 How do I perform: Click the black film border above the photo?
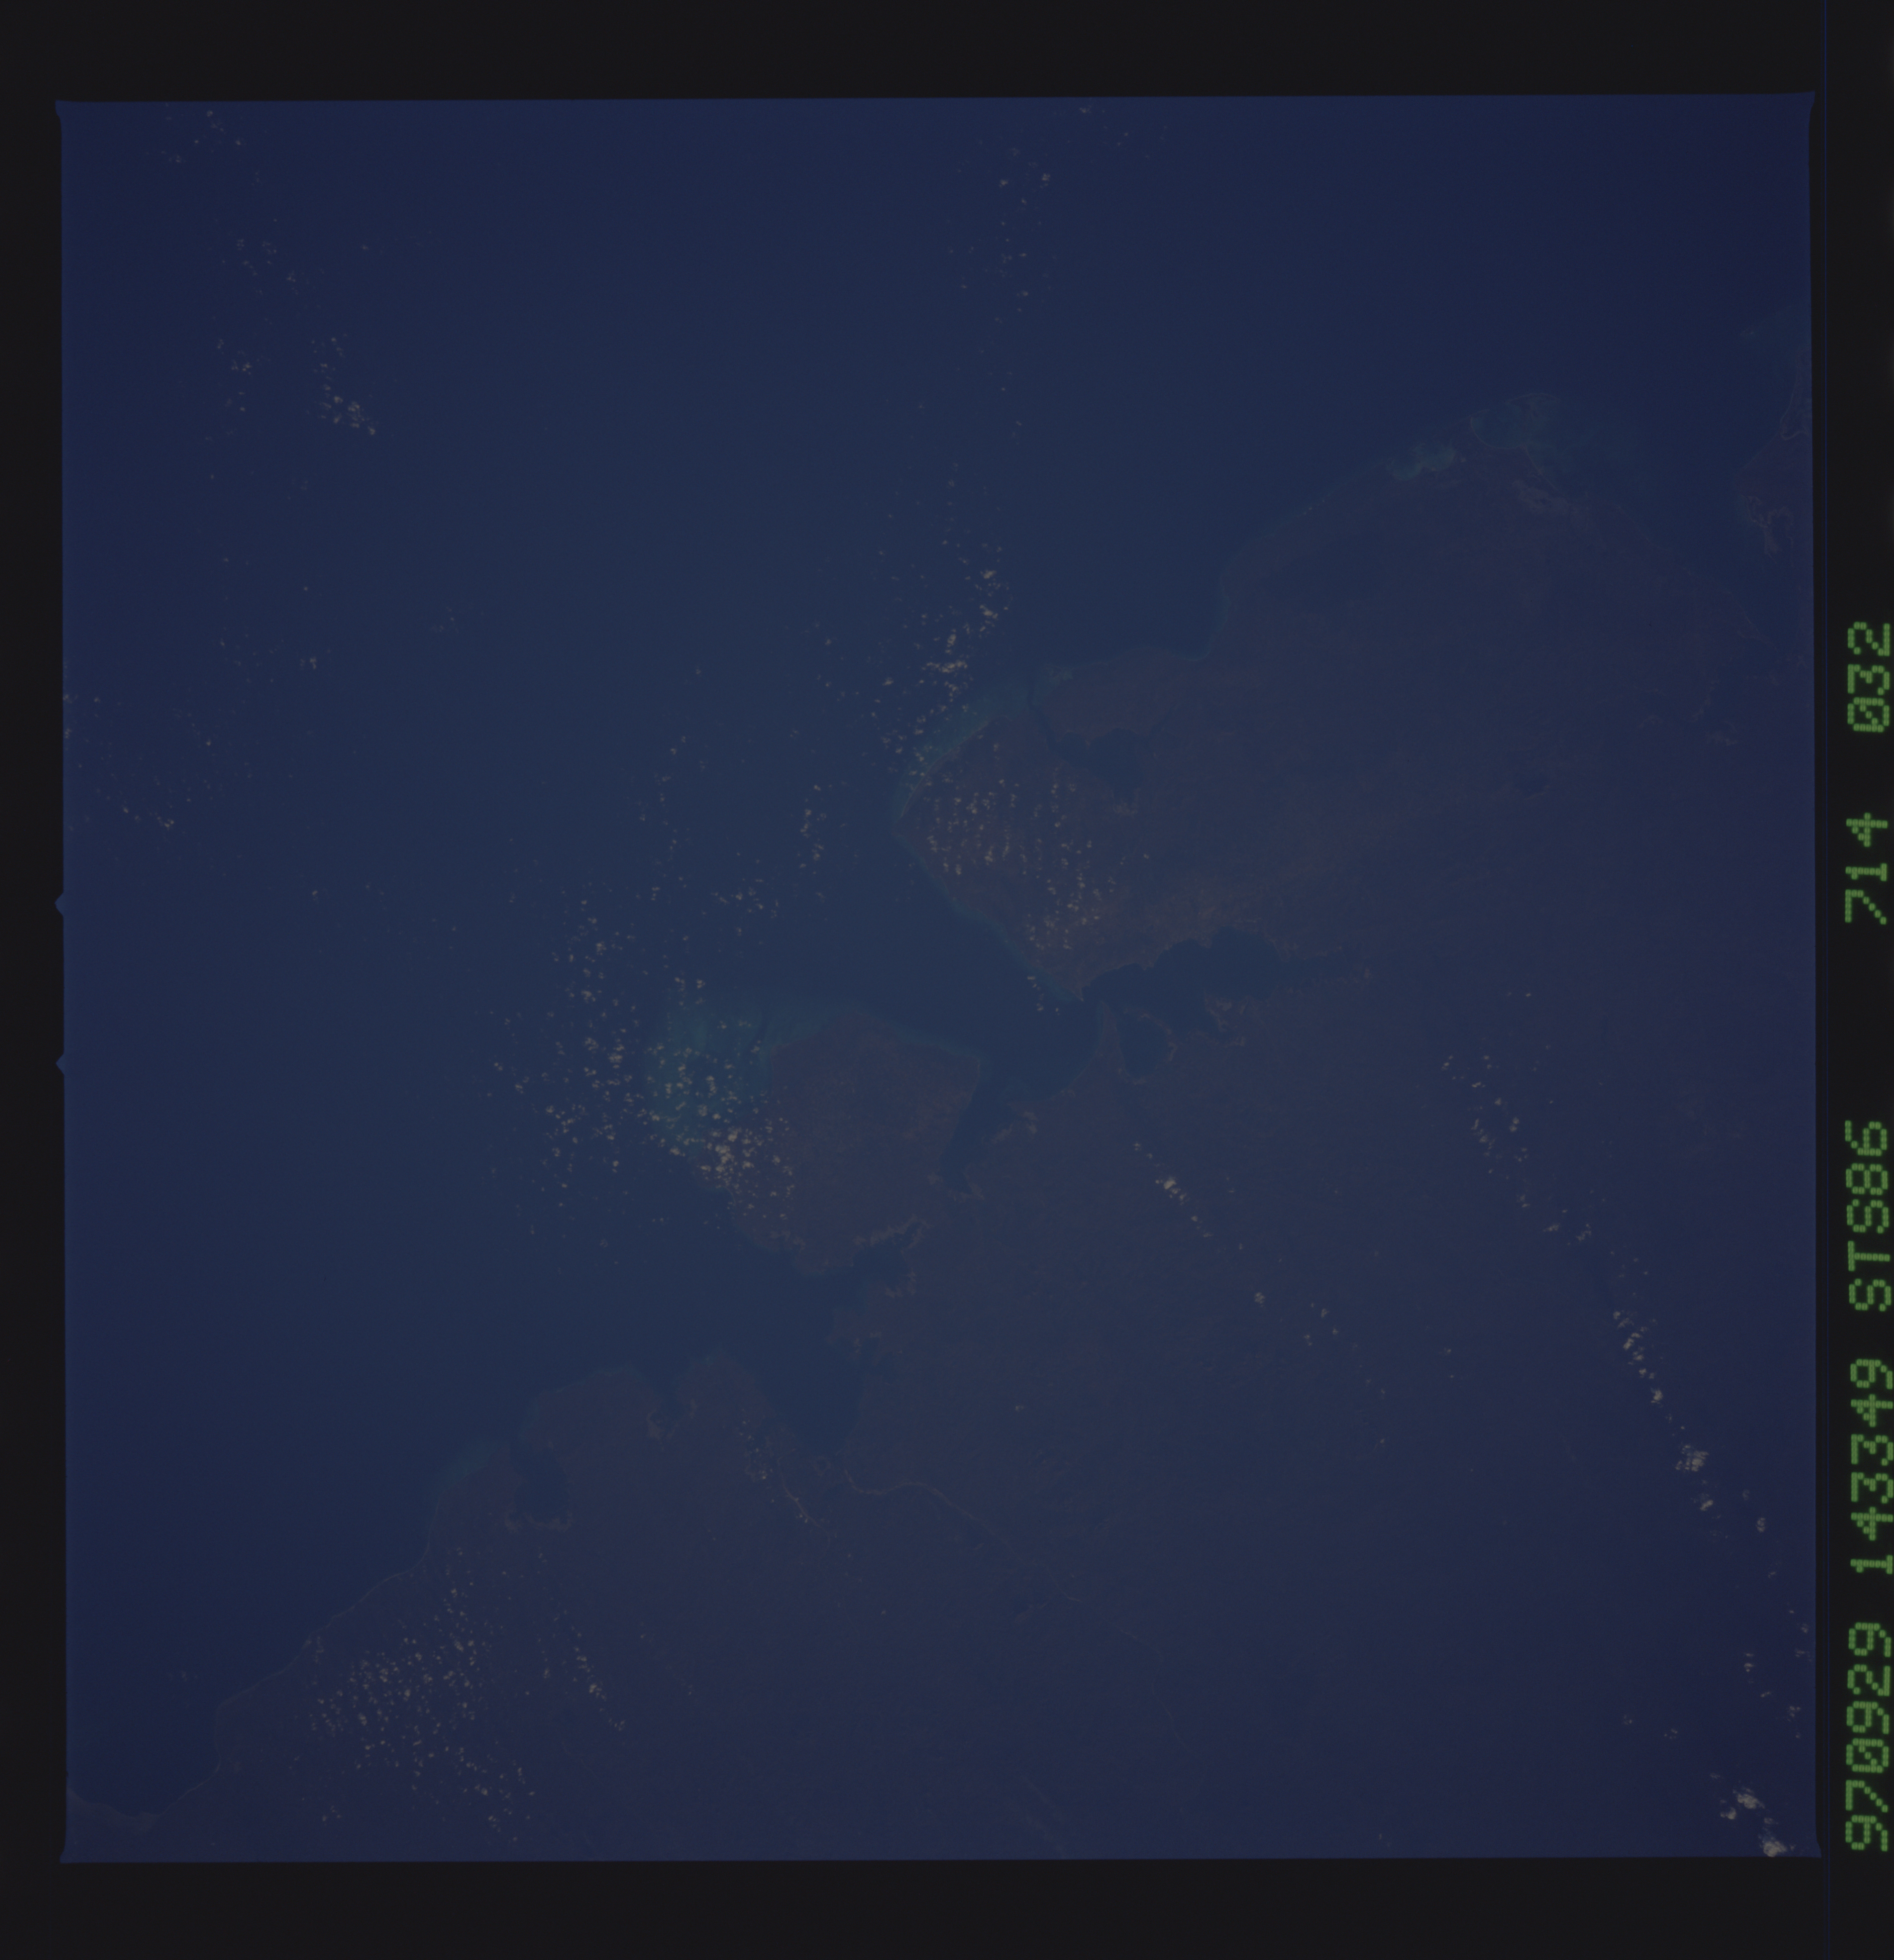click(900, 45)
